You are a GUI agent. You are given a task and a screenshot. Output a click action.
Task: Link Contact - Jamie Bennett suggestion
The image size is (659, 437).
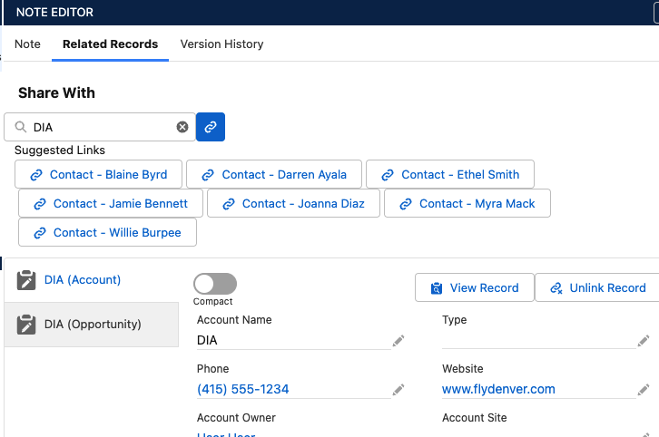111,203
